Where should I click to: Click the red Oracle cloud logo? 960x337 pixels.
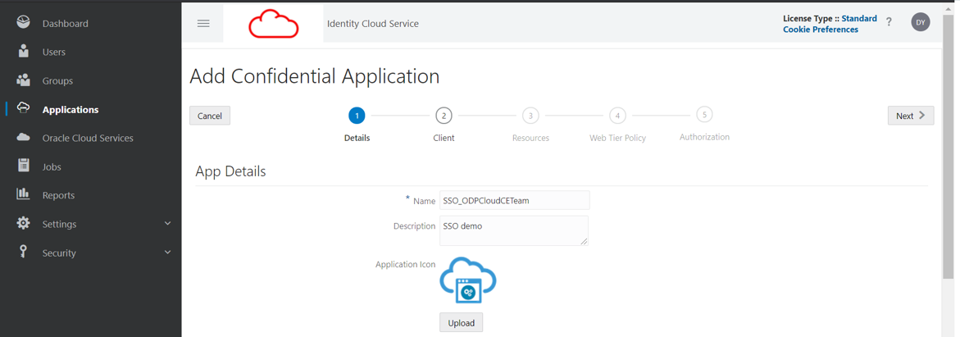coord(273,23)
